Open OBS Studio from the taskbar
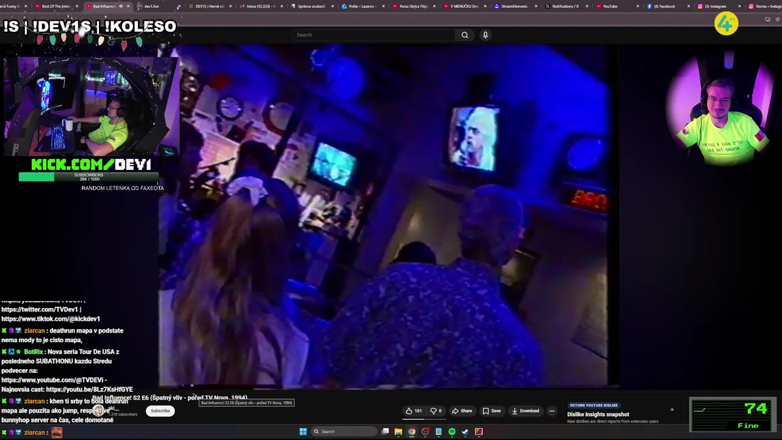 [425, 431]
